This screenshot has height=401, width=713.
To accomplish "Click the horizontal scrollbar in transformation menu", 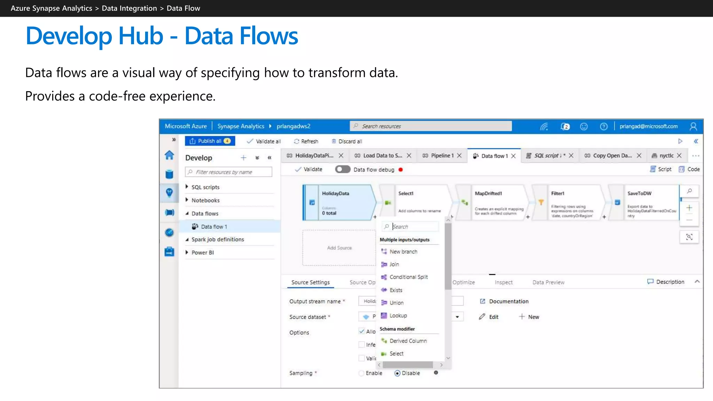I will tap(408, 365).
